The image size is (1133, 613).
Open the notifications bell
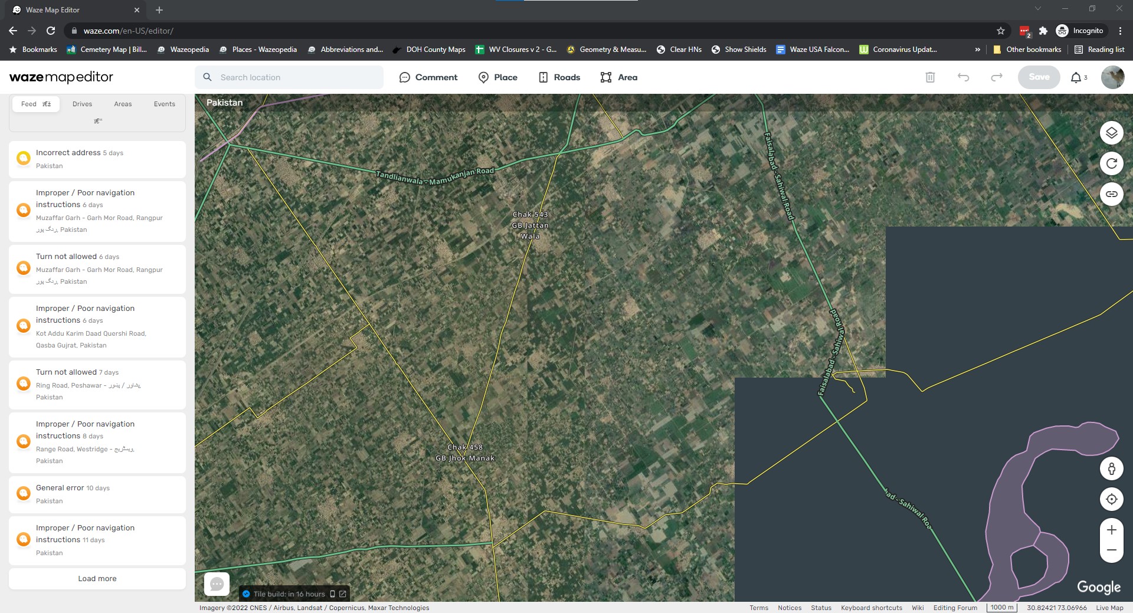pyautogui.click(x=1076, y=77)
